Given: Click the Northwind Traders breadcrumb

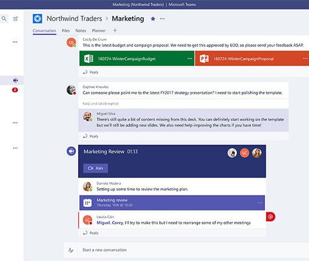Looking at the screenshot, I should coord(74,19).
